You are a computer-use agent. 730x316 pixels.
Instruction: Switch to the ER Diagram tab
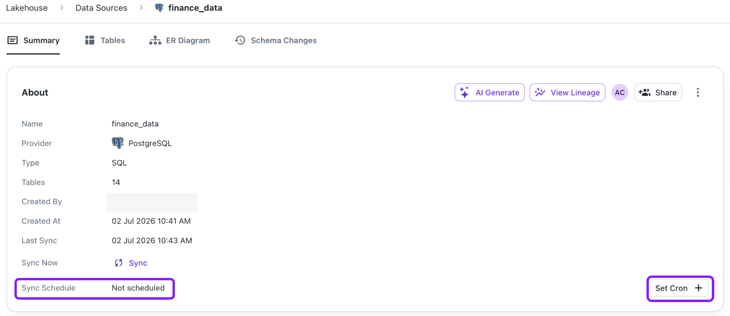click(x=179, y=40)
